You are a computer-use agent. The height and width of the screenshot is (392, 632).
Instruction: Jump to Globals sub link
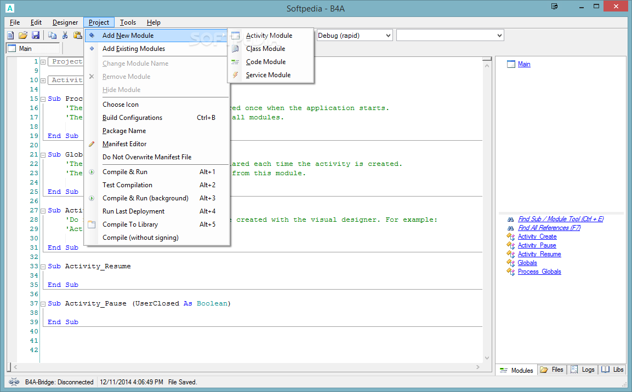[527, 263]
